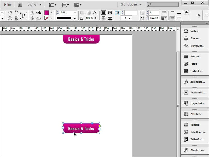Rotate 90° counterclockwise icon
The width and height of the screenshot is (209, 157).
click(16, 13)
